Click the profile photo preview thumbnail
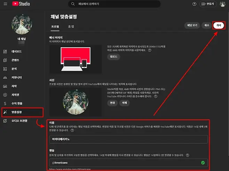 76,102
